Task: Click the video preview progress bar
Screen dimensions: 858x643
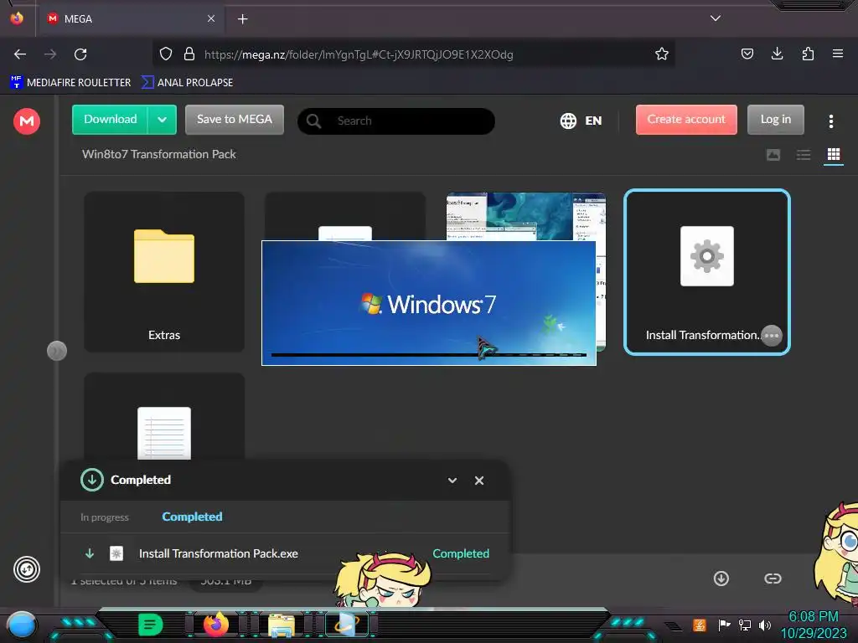Action: (x=429, y=355)
